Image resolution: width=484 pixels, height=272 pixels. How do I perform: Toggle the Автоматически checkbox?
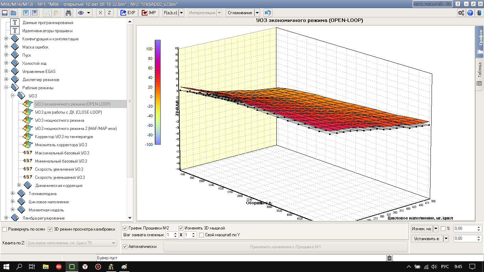(125, 246)
